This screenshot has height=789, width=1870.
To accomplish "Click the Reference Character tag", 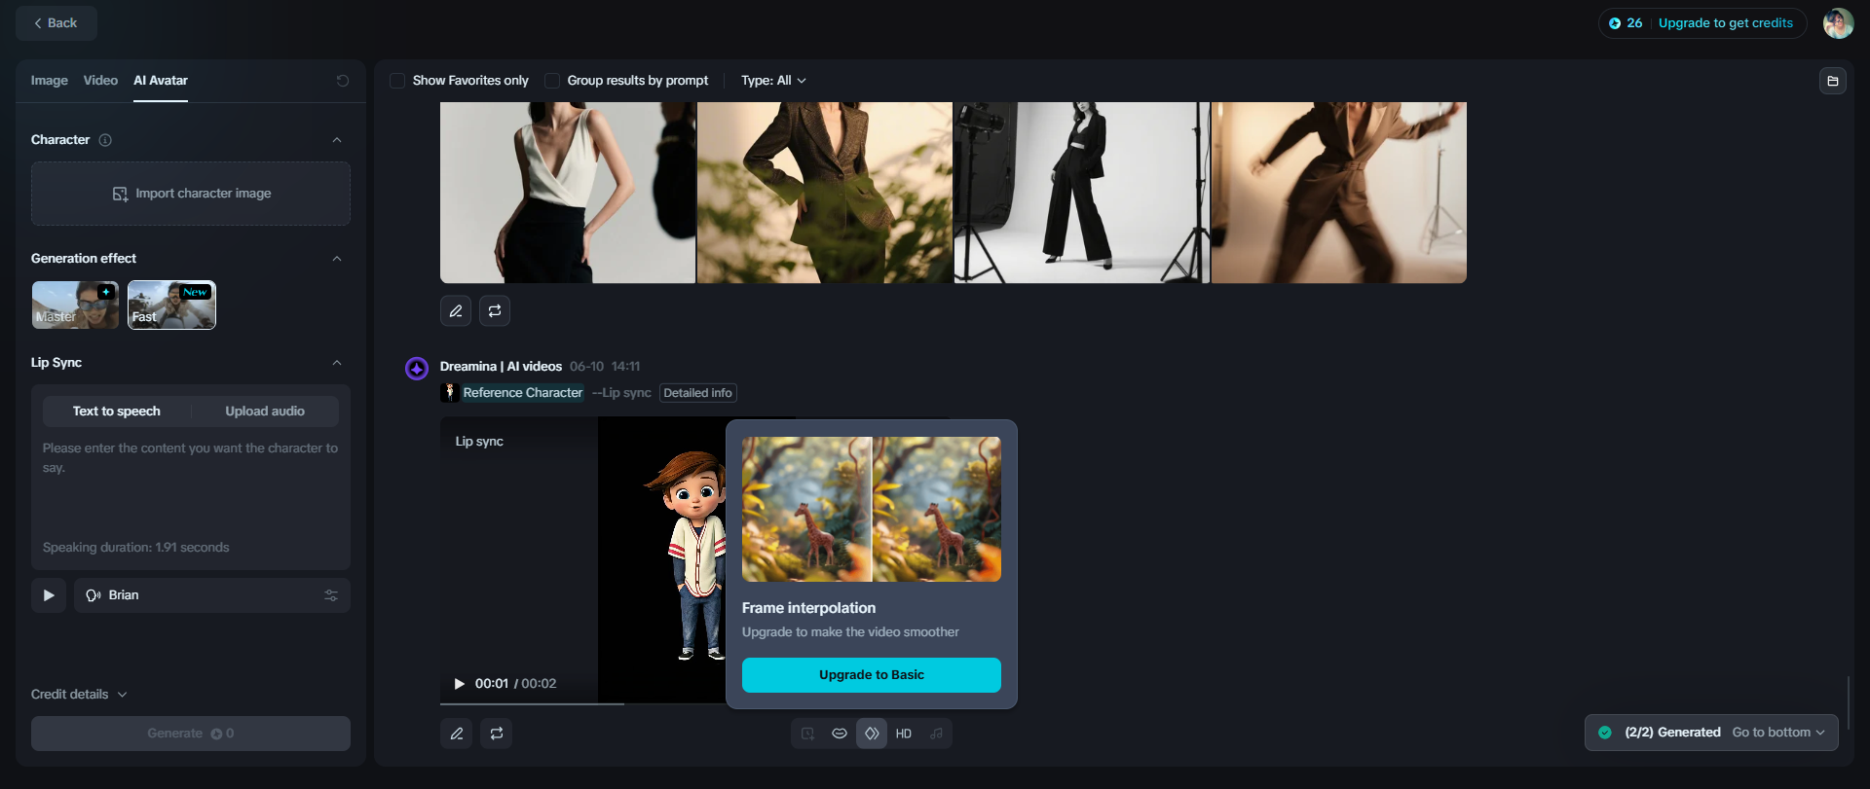I will 523,393.
